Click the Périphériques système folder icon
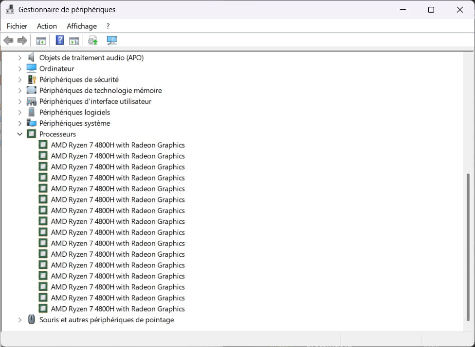This screenshot has width=475, height=347. [x=32, y=123]
